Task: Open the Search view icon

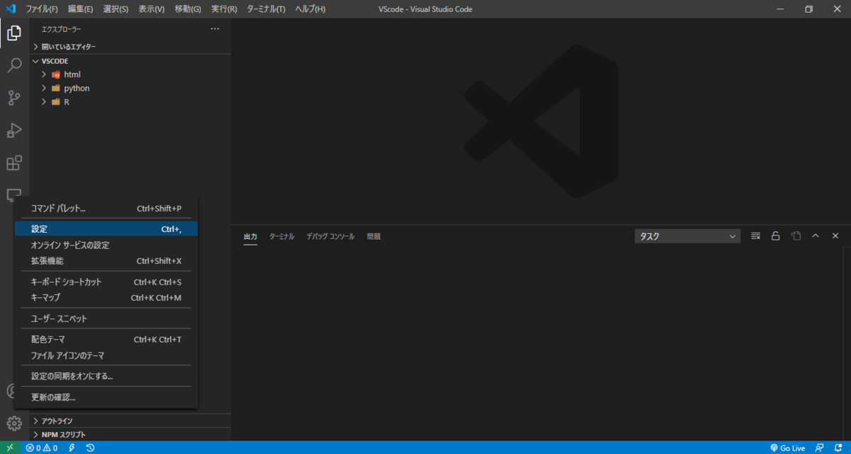Action: pos(14,66)
